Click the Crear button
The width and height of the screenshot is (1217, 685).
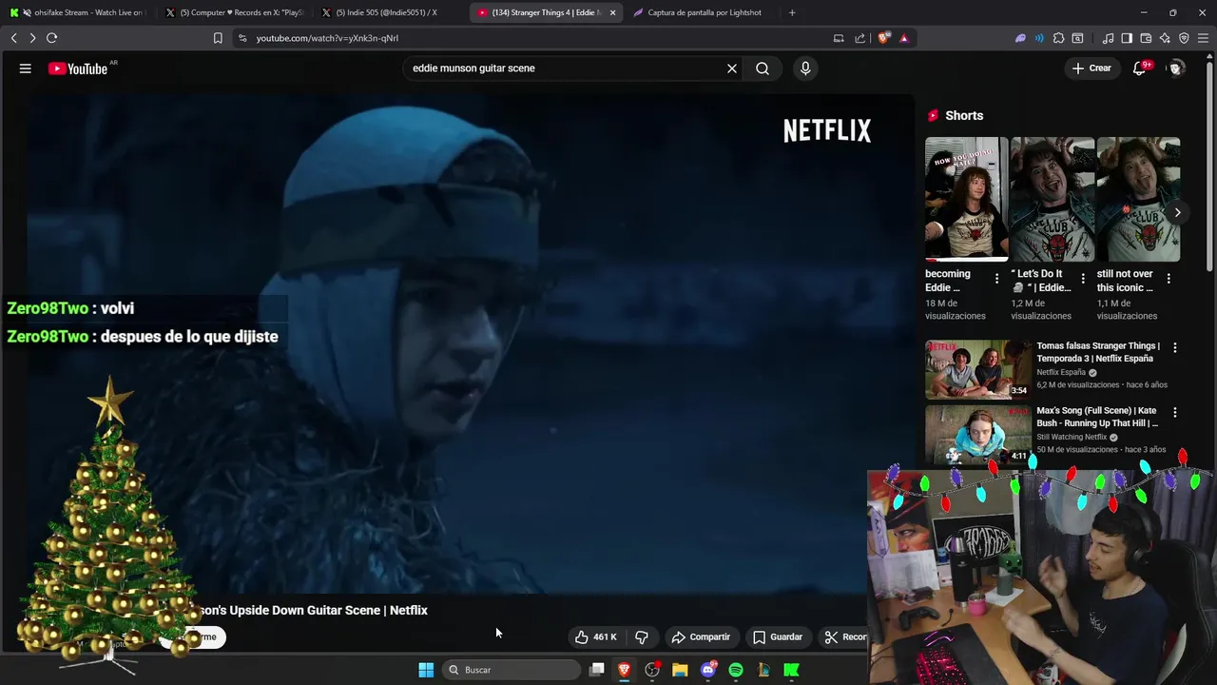[1091, 68]
